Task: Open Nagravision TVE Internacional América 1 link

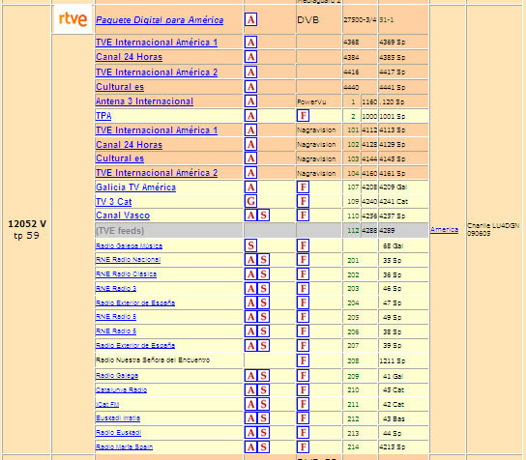Action: tap(157, 130)
